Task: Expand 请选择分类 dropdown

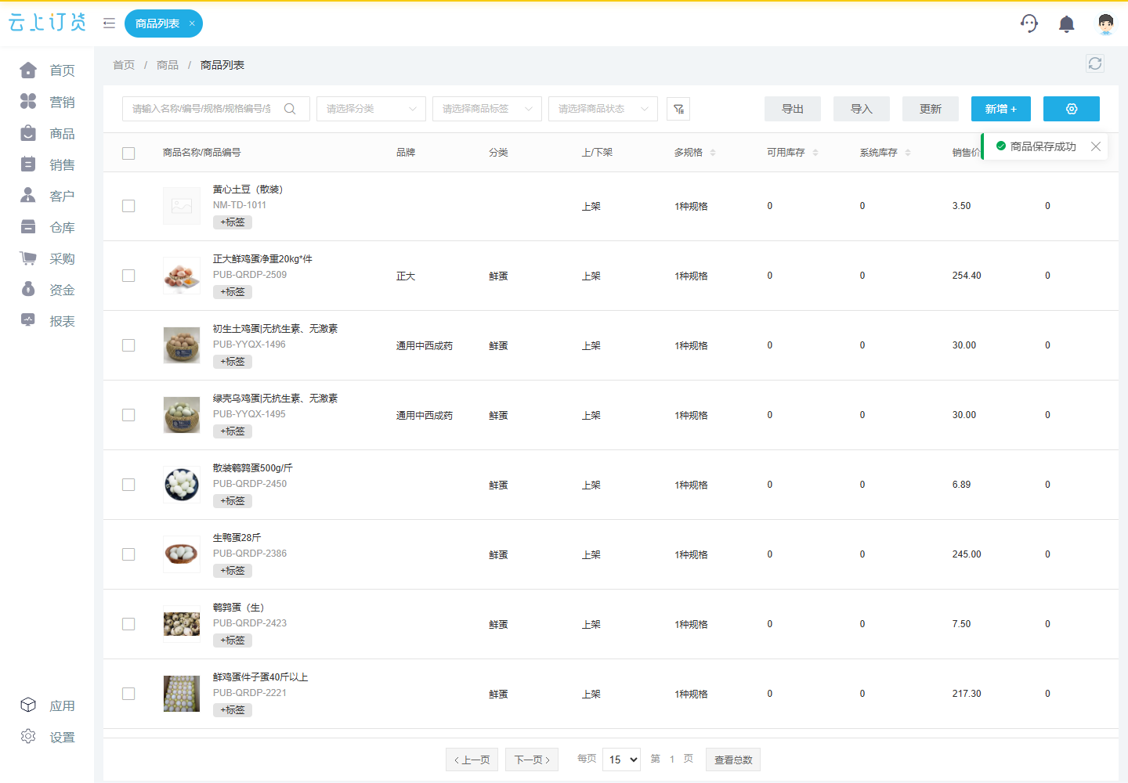Action: point(371,109)
